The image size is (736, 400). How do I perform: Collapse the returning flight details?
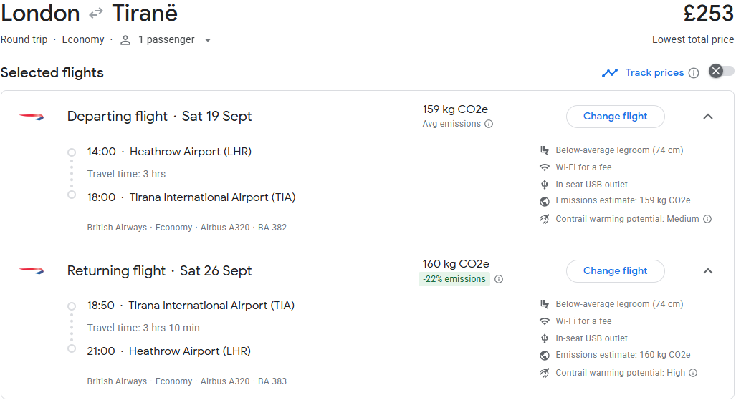[x=708, y=271]
